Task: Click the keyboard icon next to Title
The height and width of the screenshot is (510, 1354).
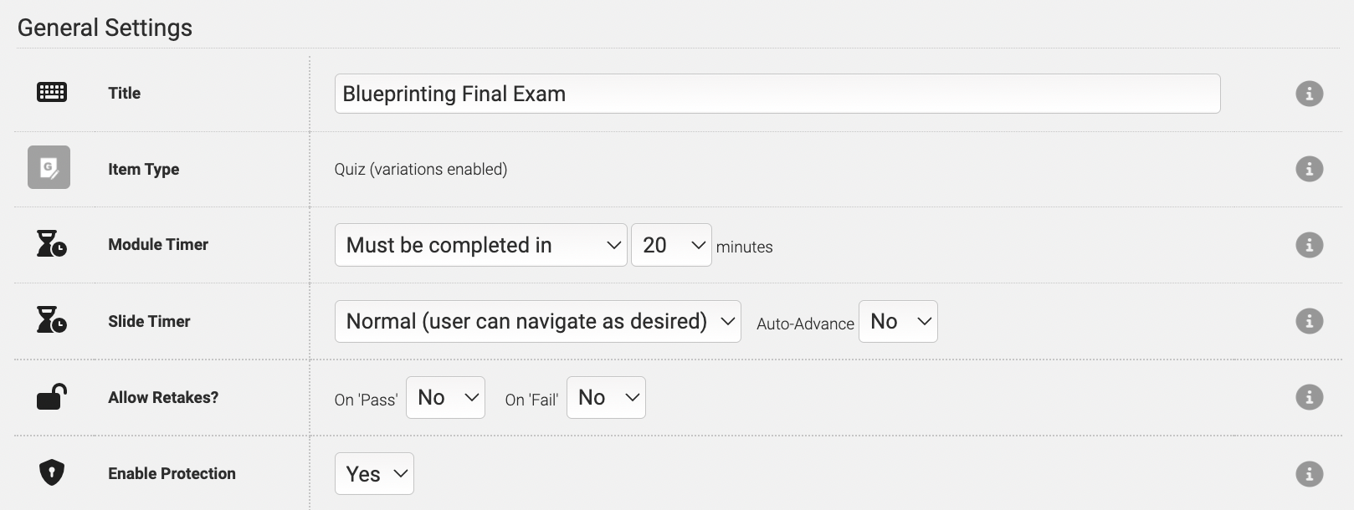Action: point(52,92)
